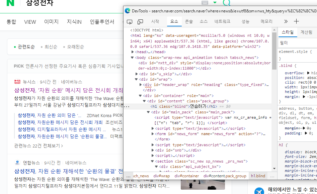Open the on-screen keyboard icon in search bar
Screen dimensions: 317x194
click(x=205, y=3)
